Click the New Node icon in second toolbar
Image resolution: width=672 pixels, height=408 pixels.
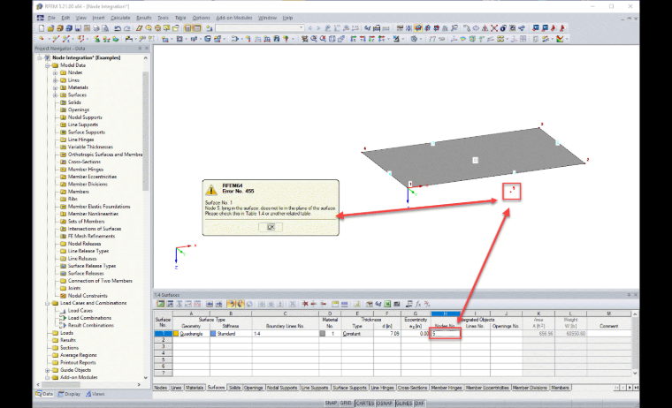[x=42, y=39]
